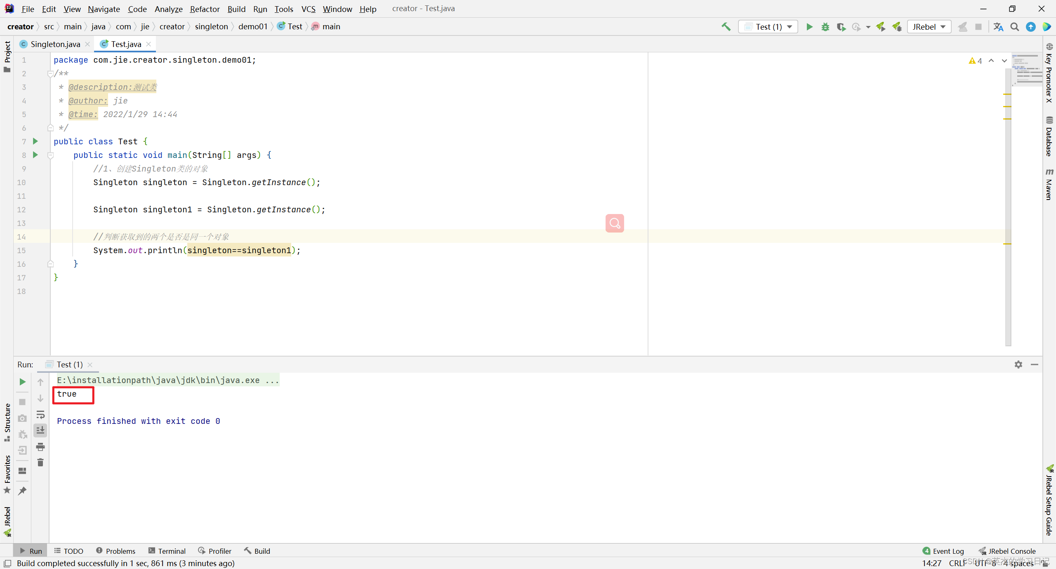Viewport: 1056px width, 569px height.
Task: Click the translate icon in toolbar
Action: [x=998, y=27]
